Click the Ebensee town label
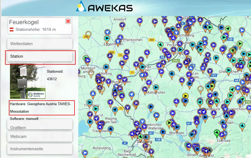Image resolution: width=251 pixels, height=158 pixels. coord(224,141)
